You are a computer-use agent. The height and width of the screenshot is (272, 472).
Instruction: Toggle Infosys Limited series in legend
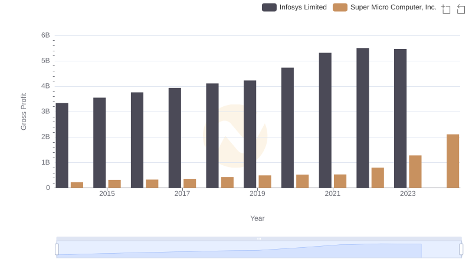tap(294, 7)
